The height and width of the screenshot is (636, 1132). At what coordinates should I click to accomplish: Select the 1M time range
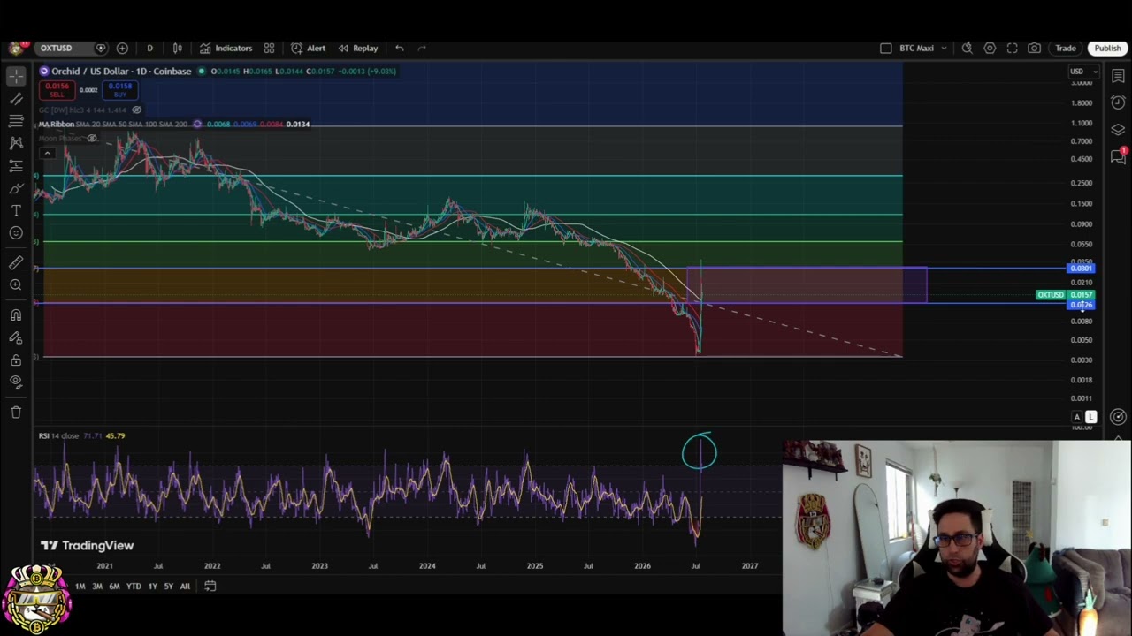[x=80, y=586]
